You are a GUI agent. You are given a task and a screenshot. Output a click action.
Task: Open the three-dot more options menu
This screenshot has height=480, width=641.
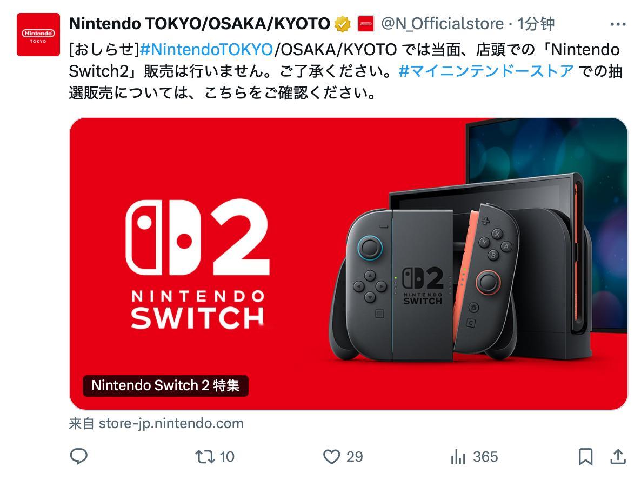click(618, 24)
